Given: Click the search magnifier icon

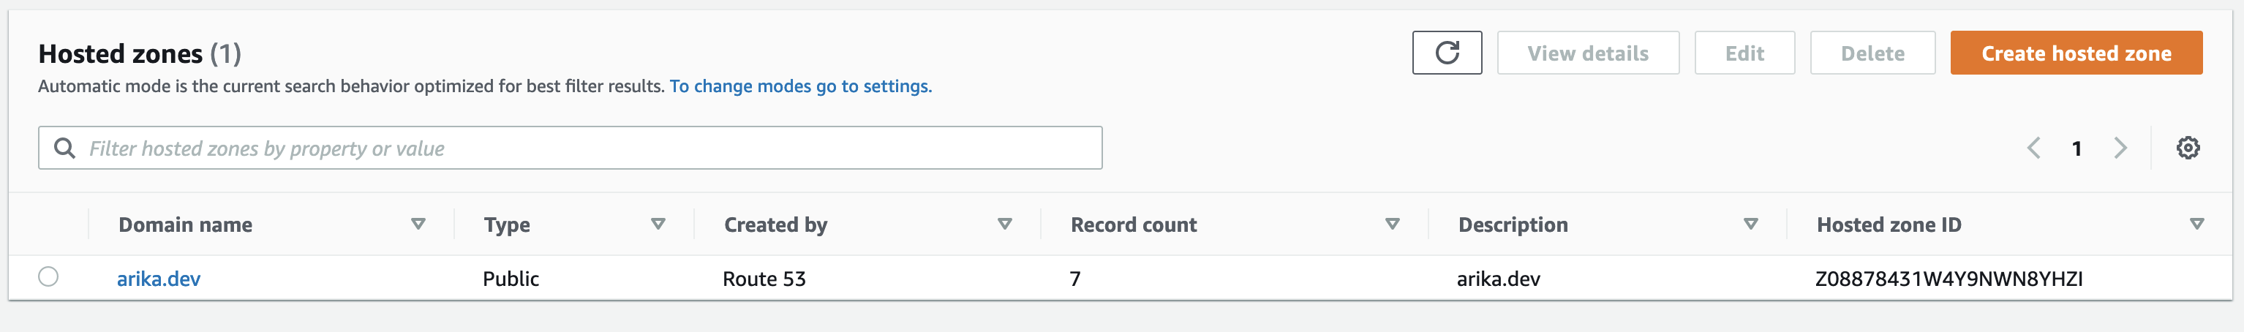Looking at the screenshot, I should tap(64, 148).
